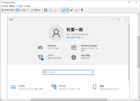Screen dimensions: 140x101
Task: Click the リワード medal icon
Action: tap(41, 57)
